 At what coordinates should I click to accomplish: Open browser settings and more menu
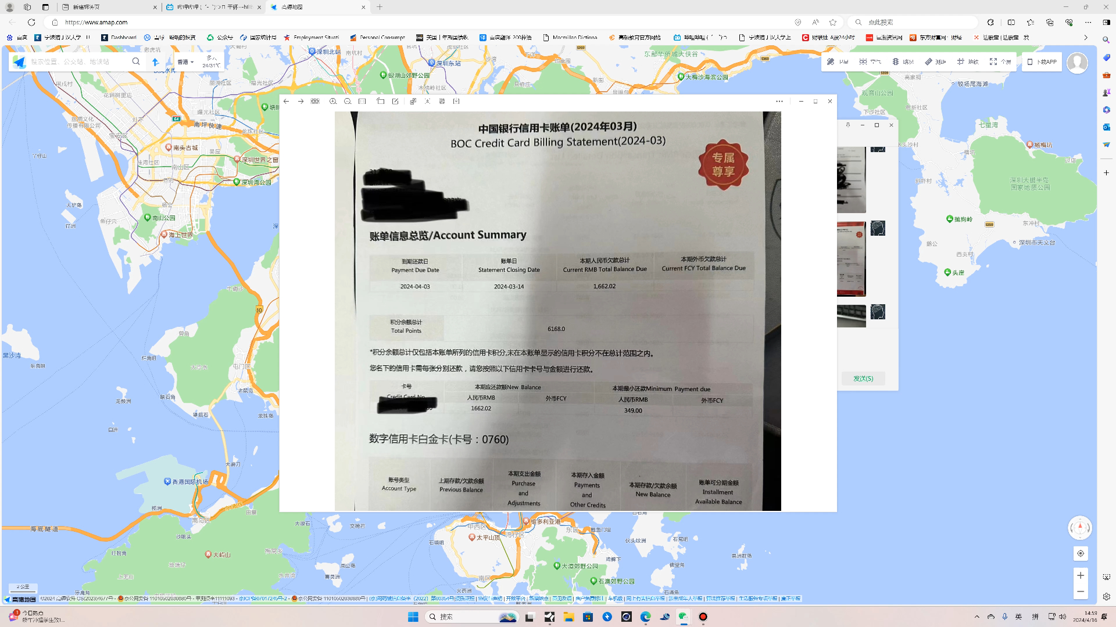click(1088, 22)
